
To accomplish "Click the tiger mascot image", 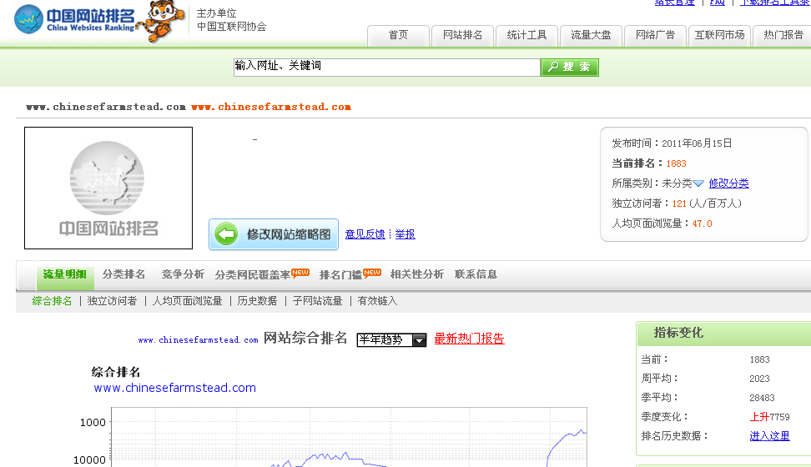I will [161, 20].
